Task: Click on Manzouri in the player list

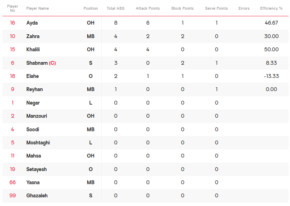Action: point(37,116)
